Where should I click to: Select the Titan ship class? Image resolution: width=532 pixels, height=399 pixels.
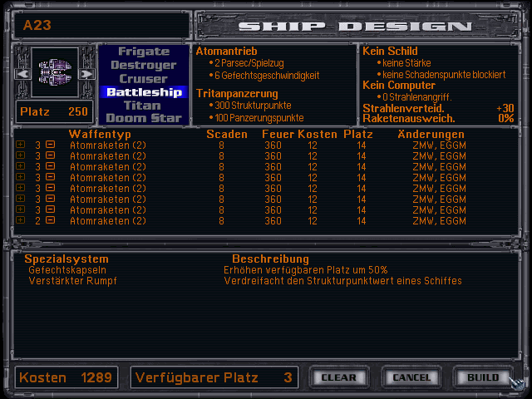point(142,106)
